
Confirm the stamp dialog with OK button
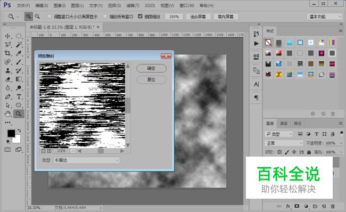tap(151, 68)
